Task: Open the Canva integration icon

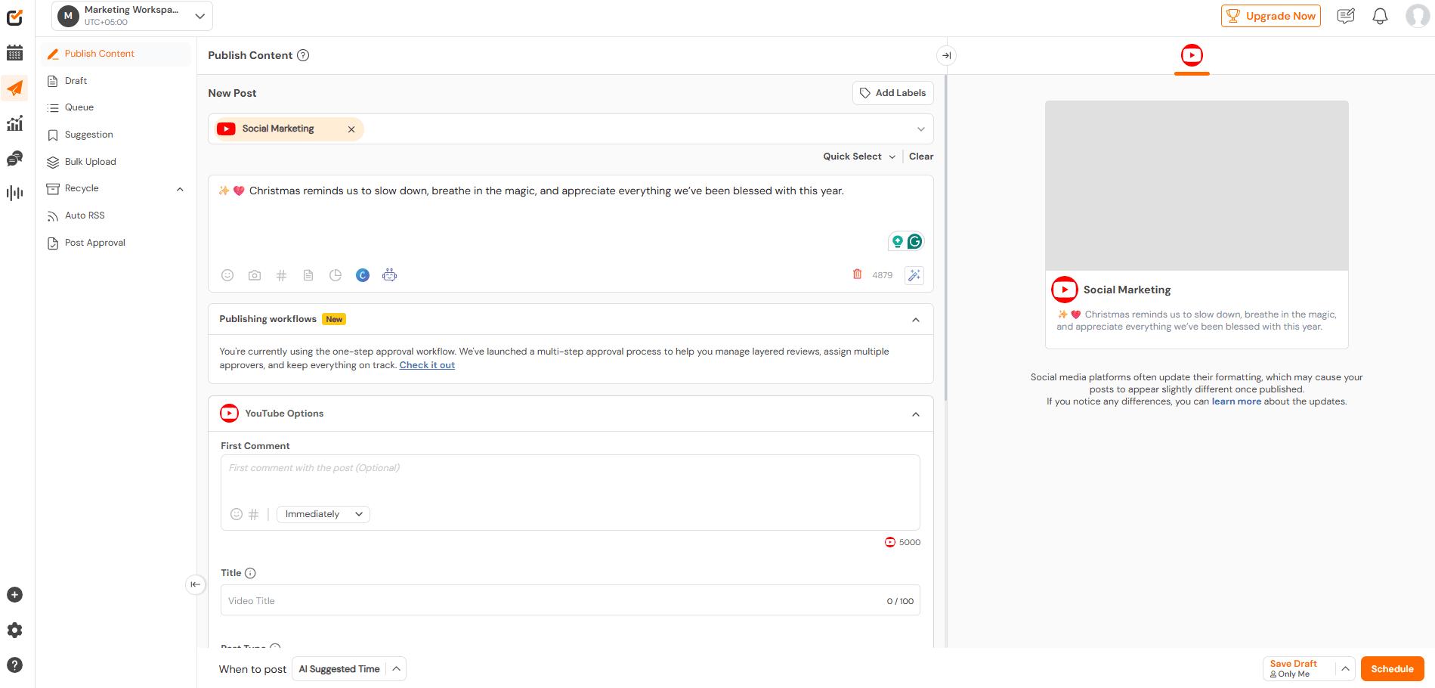Action: click(363, 275)
